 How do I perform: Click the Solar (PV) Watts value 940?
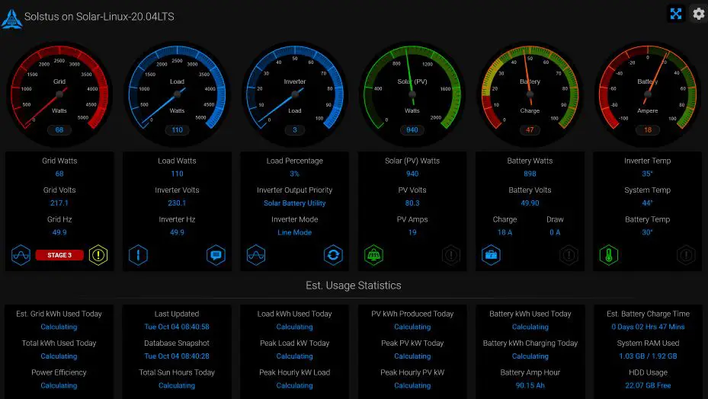click(x=412, y=174)
